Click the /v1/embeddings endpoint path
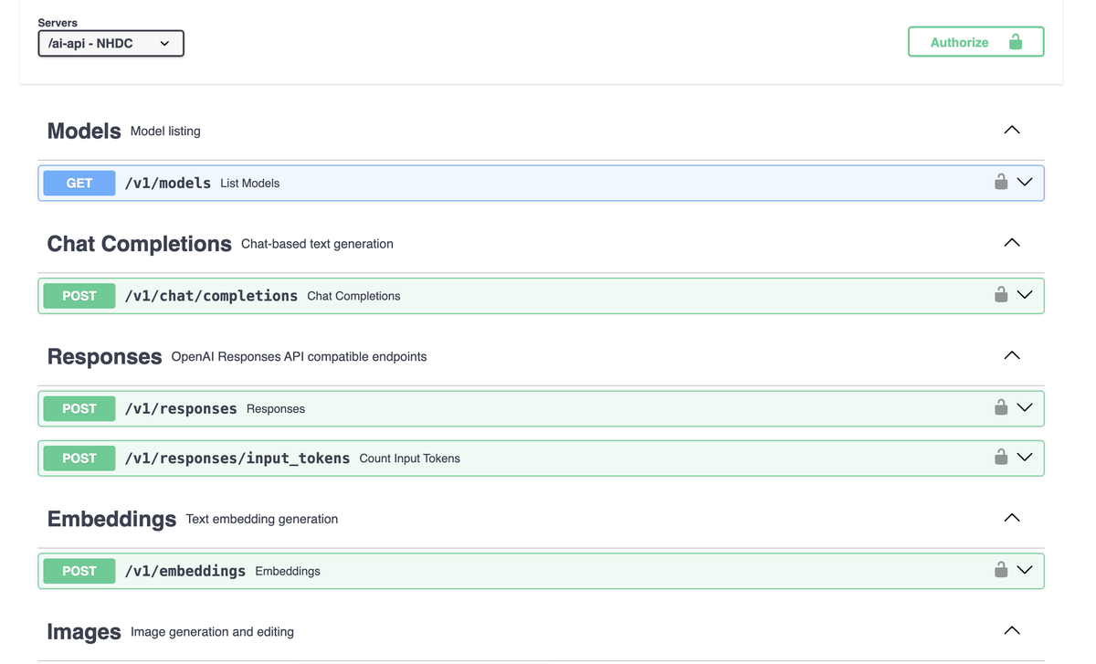This screenshot has width=1096, height=664. tap(185, 571)
